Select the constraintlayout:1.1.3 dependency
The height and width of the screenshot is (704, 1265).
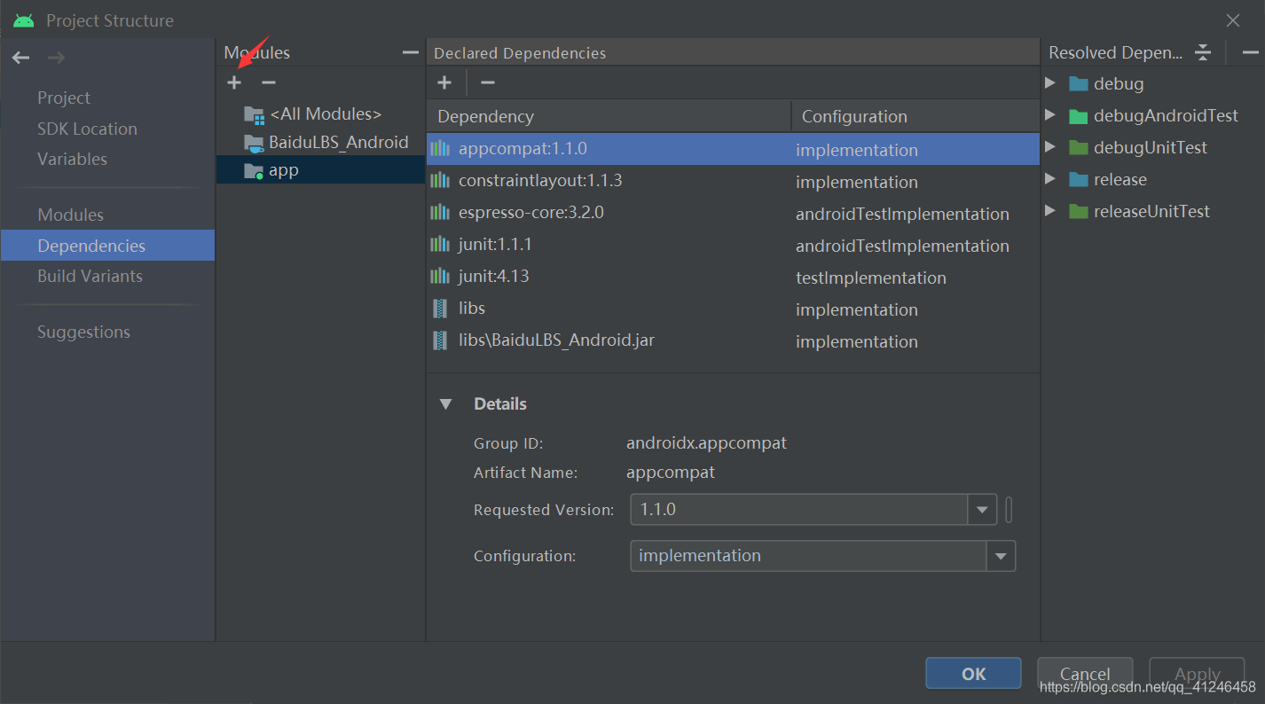[733, 181]
